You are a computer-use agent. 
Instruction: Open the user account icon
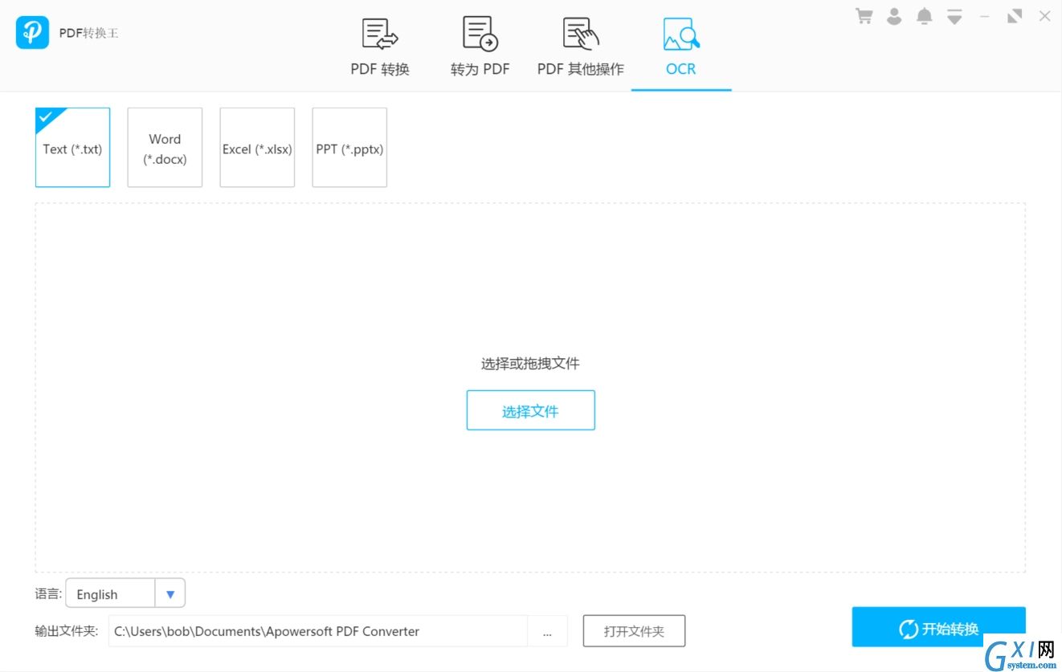click(894, 16)
